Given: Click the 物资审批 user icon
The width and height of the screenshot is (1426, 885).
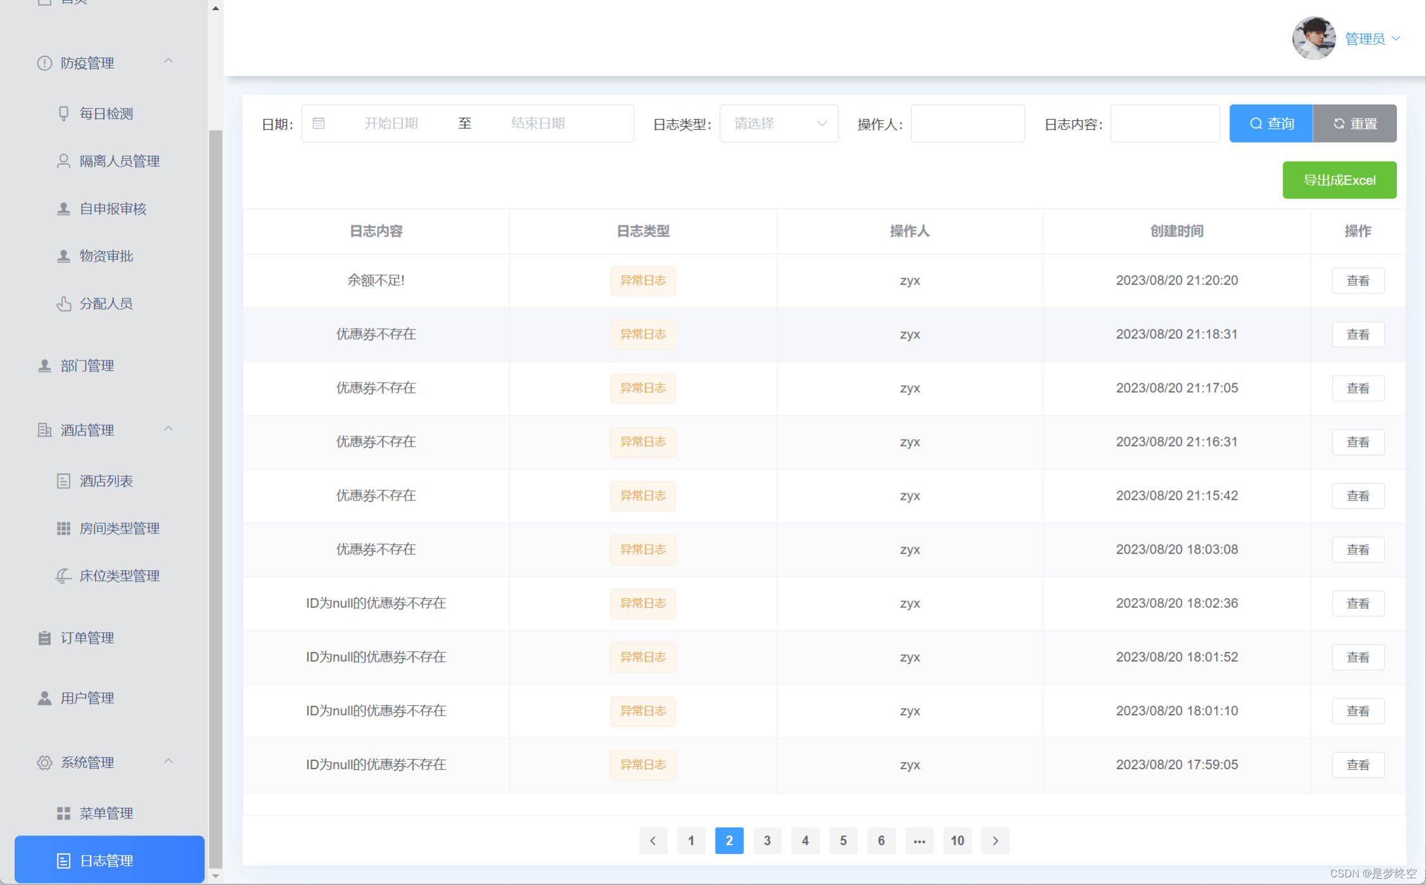Looking at the screenshot, I should coord(63,256).
